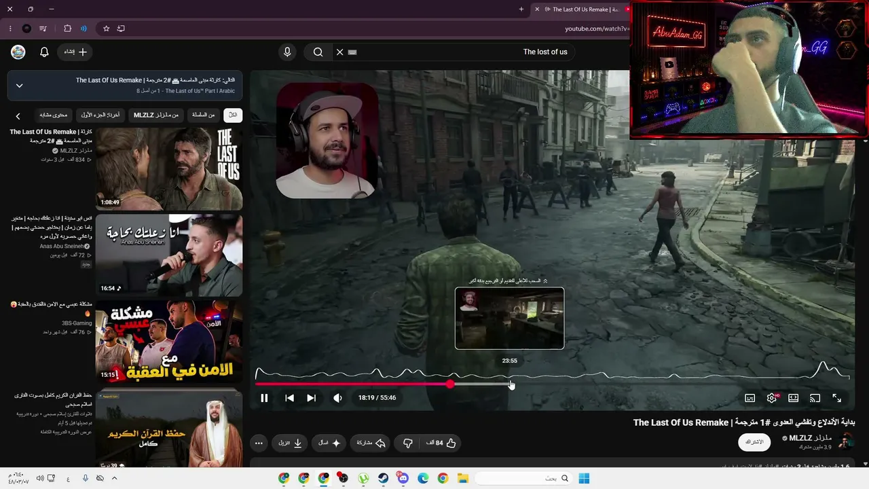Open Chrome media control icon
Image resolution: width=869 pixels, height=489 pixels.
(x=43, y=29)
